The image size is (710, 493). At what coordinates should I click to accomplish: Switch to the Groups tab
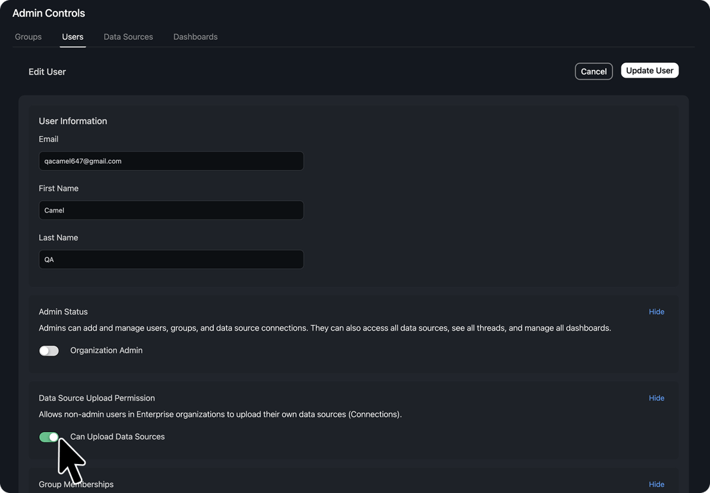[28, 37]
